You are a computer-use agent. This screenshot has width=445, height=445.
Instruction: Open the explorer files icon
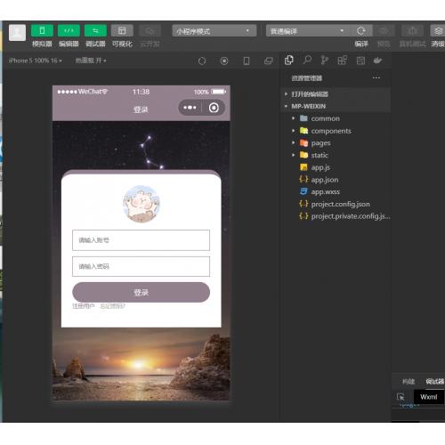pyautogui.click(x=289, y=61)
